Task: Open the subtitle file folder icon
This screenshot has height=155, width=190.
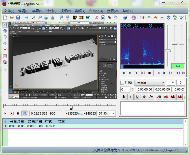Action: 12,18
